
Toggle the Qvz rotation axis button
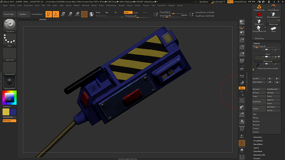coord(242,88)
